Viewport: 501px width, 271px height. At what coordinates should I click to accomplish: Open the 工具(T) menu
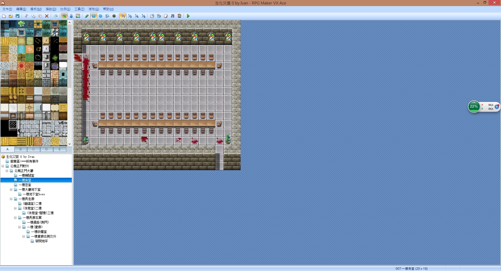(x=79, y=9)
